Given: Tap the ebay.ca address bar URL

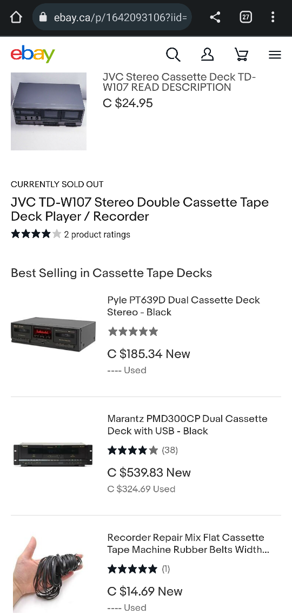Looking at the screenshot, I should click(x=120, y=17).
